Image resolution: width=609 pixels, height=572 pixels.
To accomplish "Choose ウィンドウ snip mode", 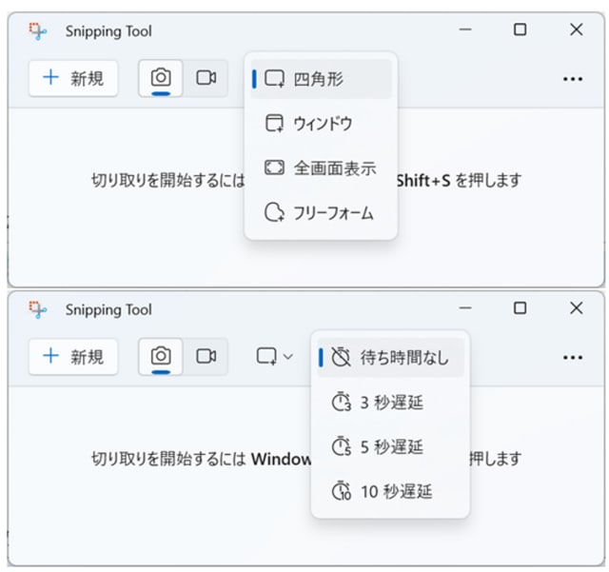I will 322,124.
